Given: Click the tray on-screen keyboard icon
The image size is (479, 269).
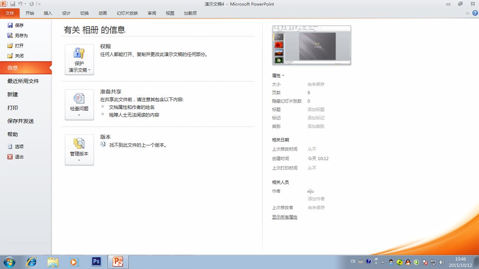Looking at the screenshot, I should pyautogui.click(x=361, y=262).
